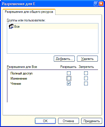The width and height of the screenshot is (105, 127).
Task: Click the Добавить... button
Action: click(x=64, y=59)
